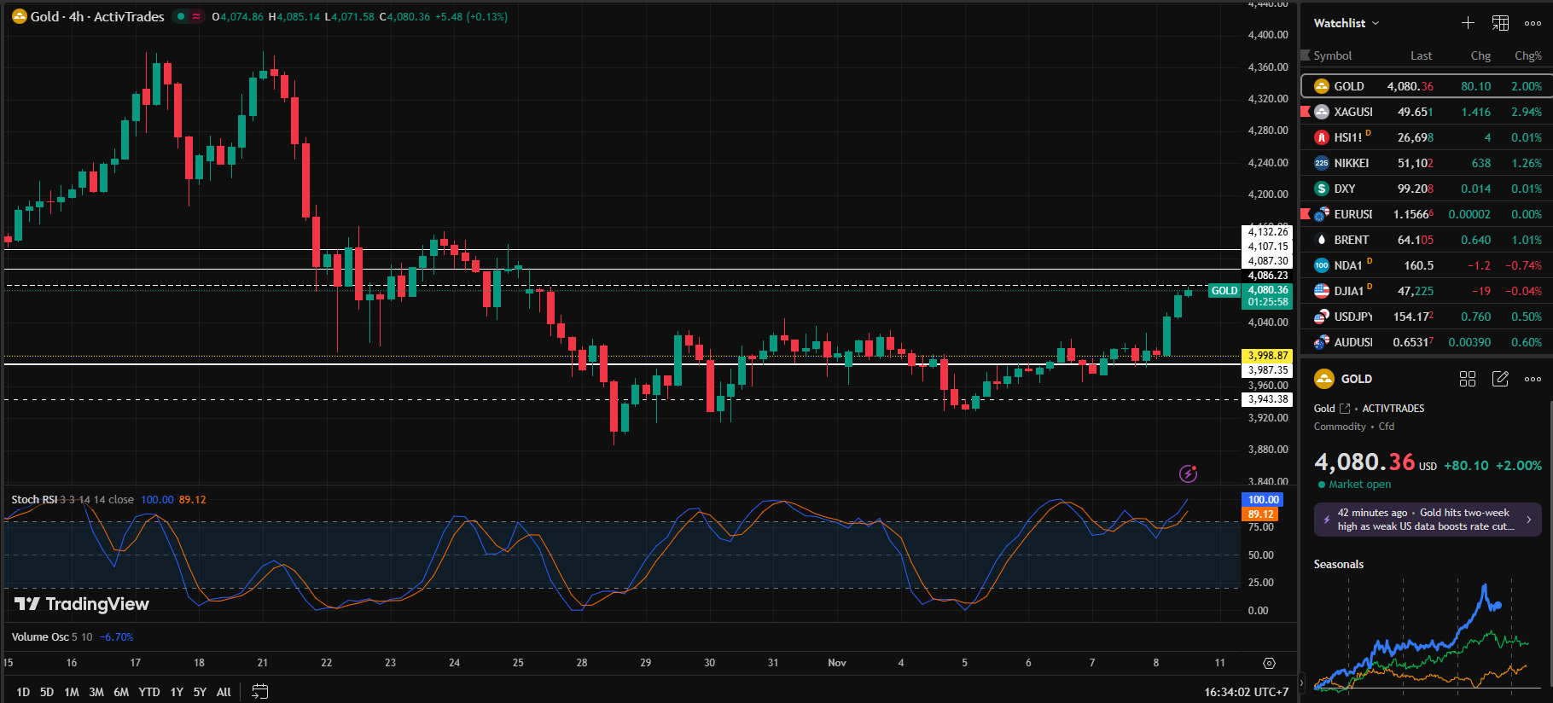Click the purple lightning news icon on chart
The width and height of the screenshot is (1553, 703).
click(1188, 474)
